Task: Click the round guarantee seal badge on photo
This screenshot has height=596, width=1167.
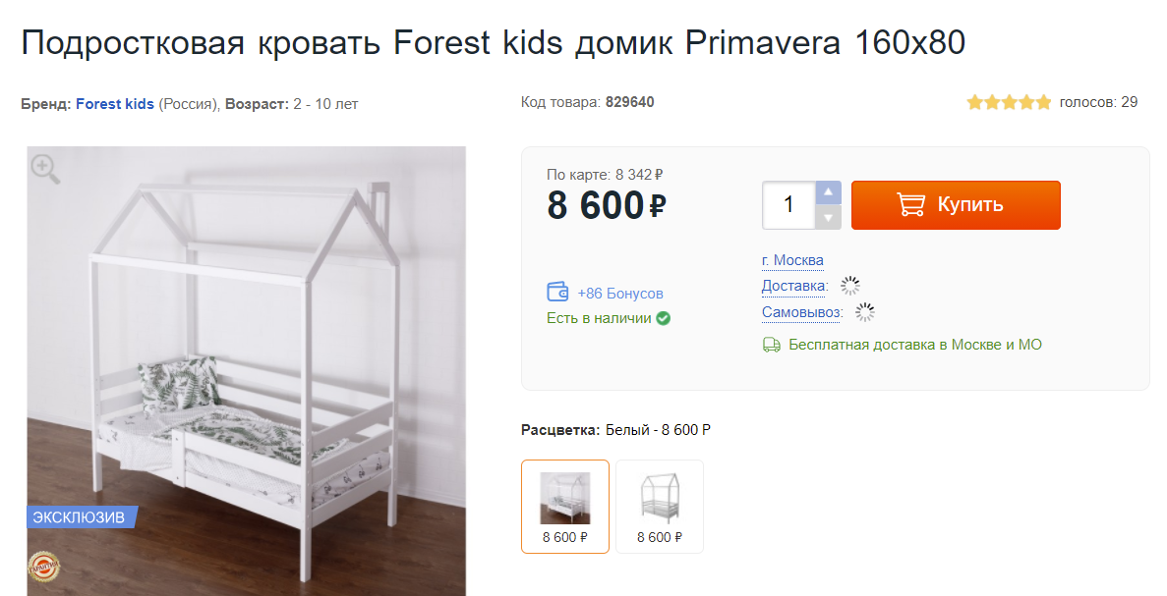Action: click(43, 569)
